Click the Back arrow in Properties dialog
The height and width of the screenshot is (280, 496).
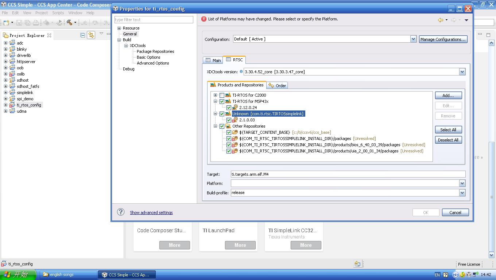click(x=441, y=20)
